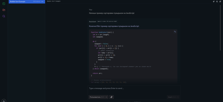Click the rightmost duplicate icon in top bar
Image resolution: width=223 pixels, height=102 pixels.
pyautogui.click(x=220, y=2)
